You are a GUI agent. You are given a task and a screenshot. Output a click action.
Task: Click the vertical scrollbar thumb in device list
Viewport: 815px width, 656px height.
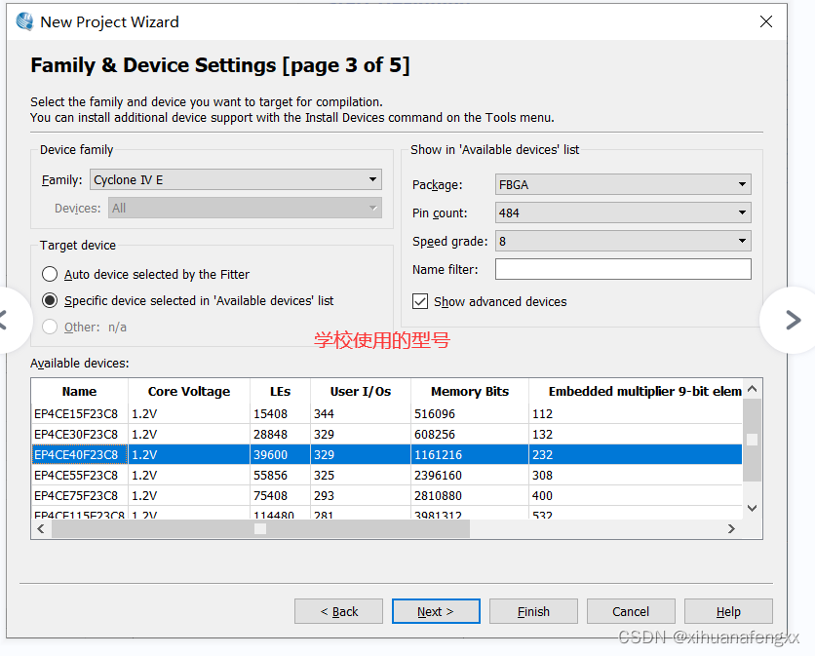[752, 440]
